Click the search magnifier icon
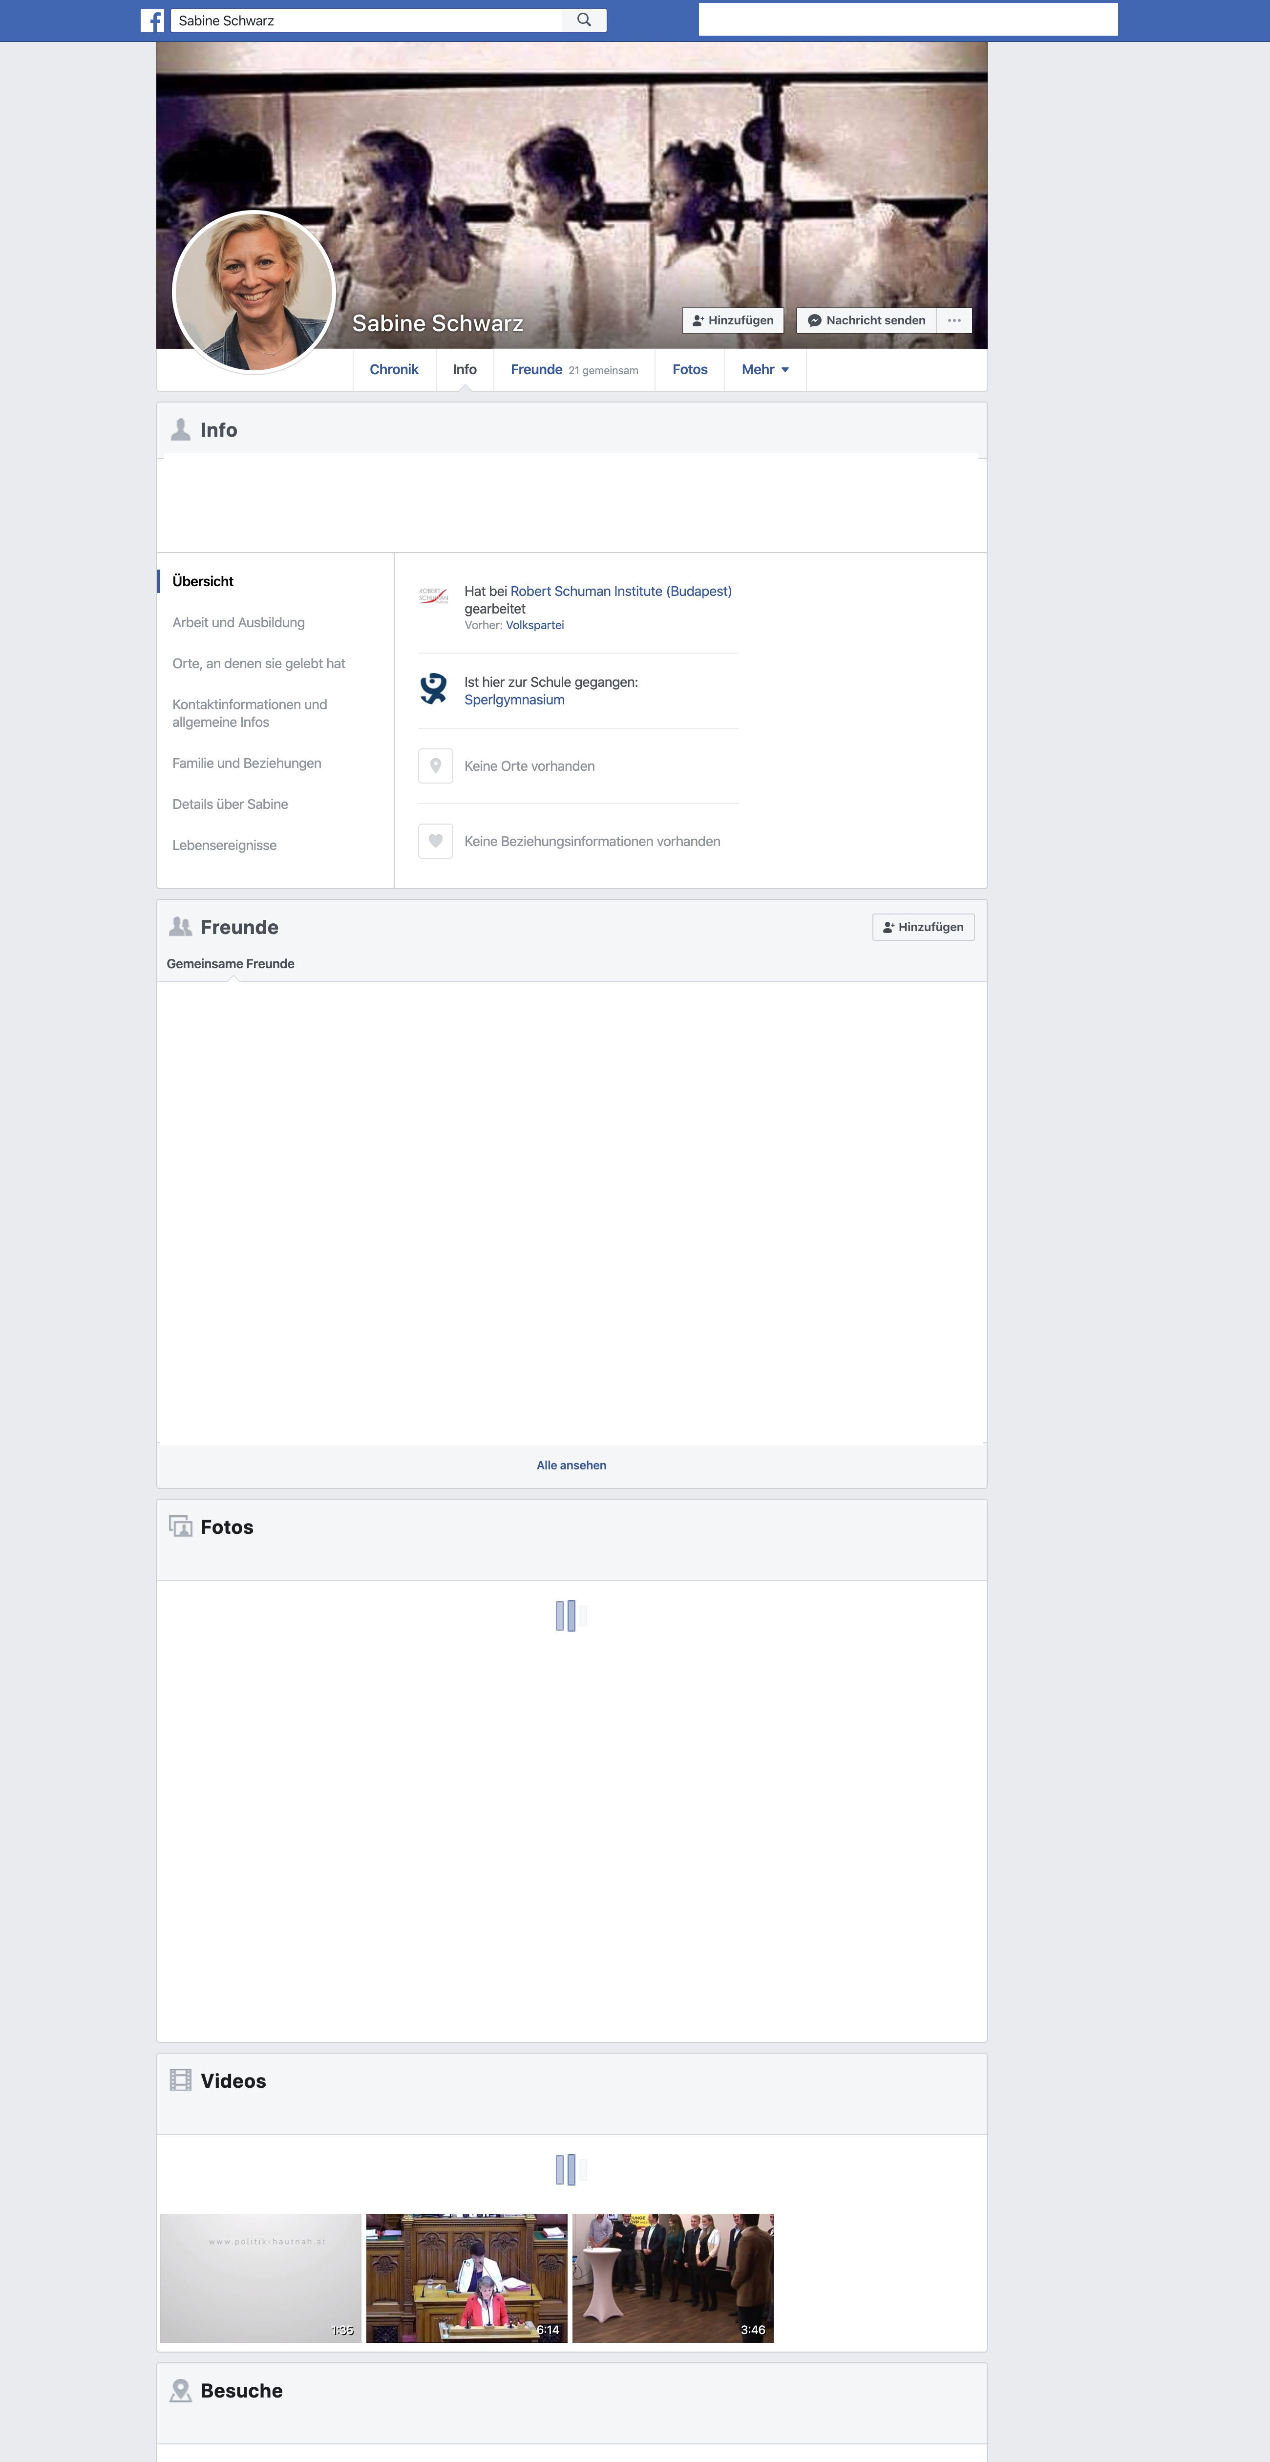The width and height of the screenshot is (1270, 2462). click(584, 20)
